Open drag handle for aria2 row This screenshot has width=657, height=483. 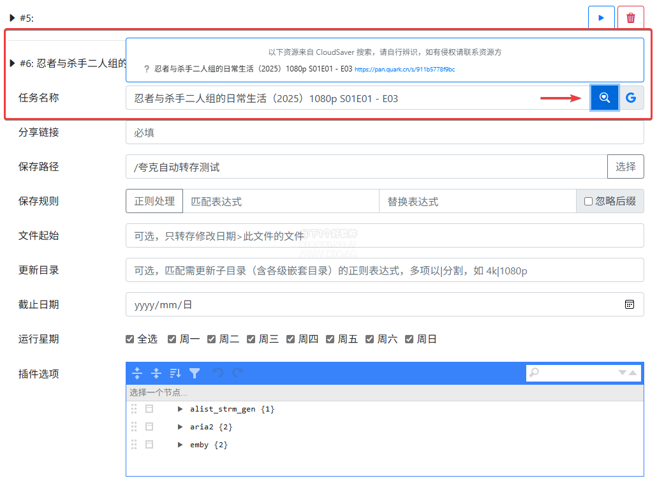click(134, 427)
